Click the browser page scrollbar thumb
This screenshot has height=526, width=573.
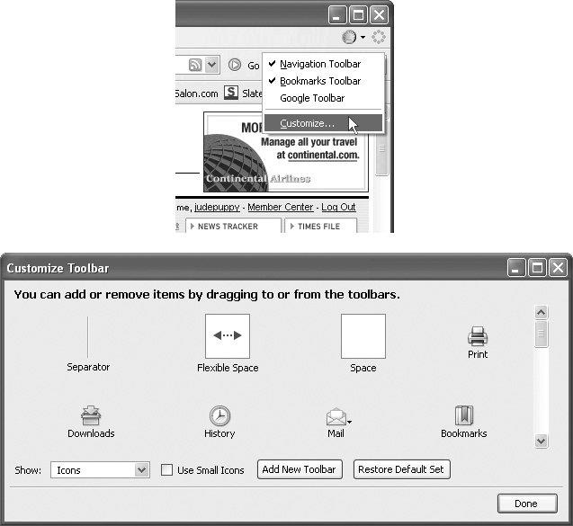coord(382,148)
